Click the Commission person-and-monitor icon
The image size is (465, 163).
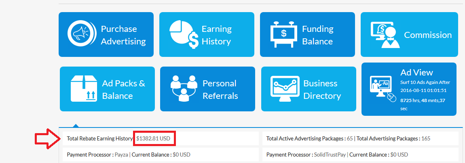coord(384,35)
